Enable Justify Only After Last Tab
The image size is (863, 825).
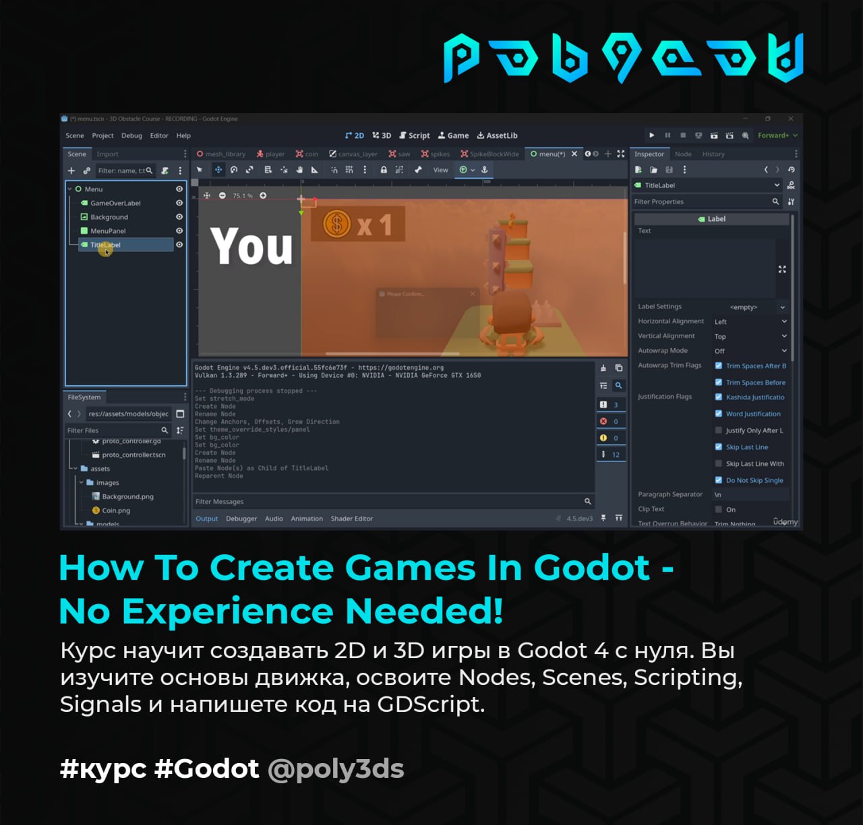719,430
